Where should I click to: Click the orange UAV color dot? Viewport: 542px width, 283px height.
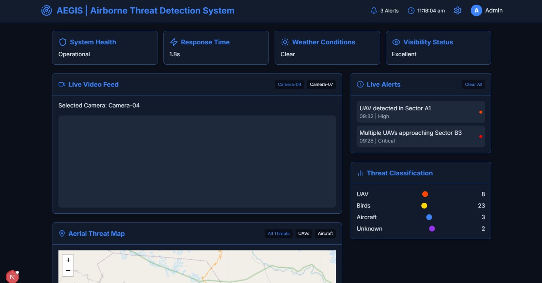(x=425, y=194)
